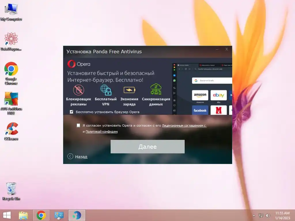The image size is (295, 221).
Task: Click the 'Далее' next button
Action: click(147, 146)
